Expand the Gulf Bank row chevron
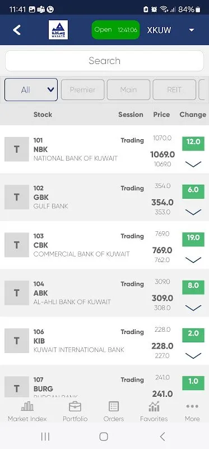Screen dimensions: 209x449 click(193, 212)
